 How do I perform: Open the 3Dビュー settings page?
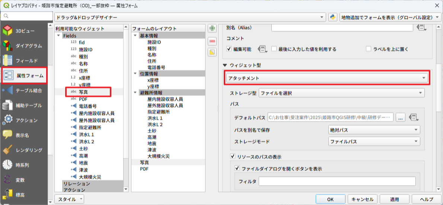pyautogui.click(x=25, y=31)
